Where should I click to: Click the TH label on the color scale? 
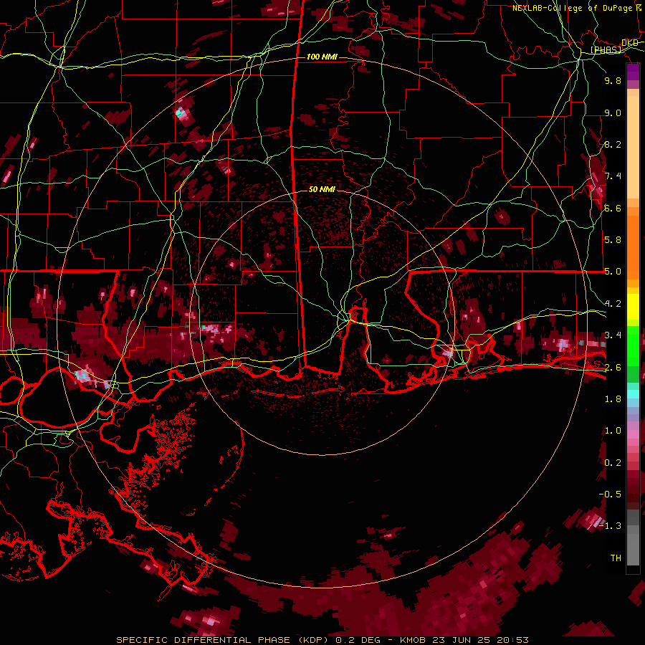pos(616,558)
